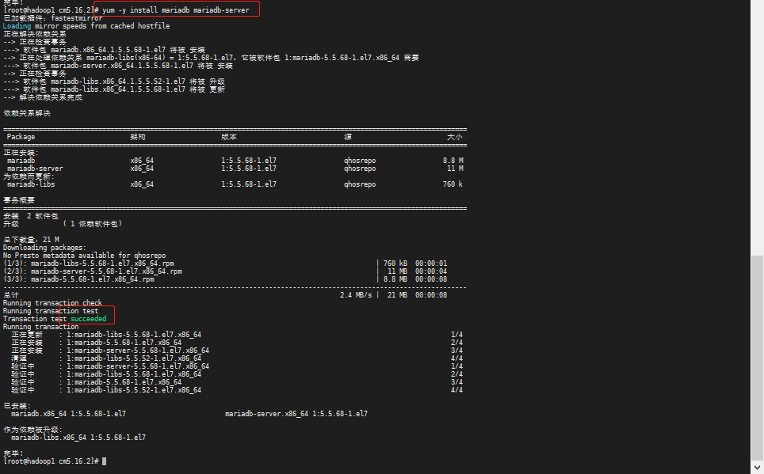Click the '00:00:04' download time
764x474 pixels.
430,271
